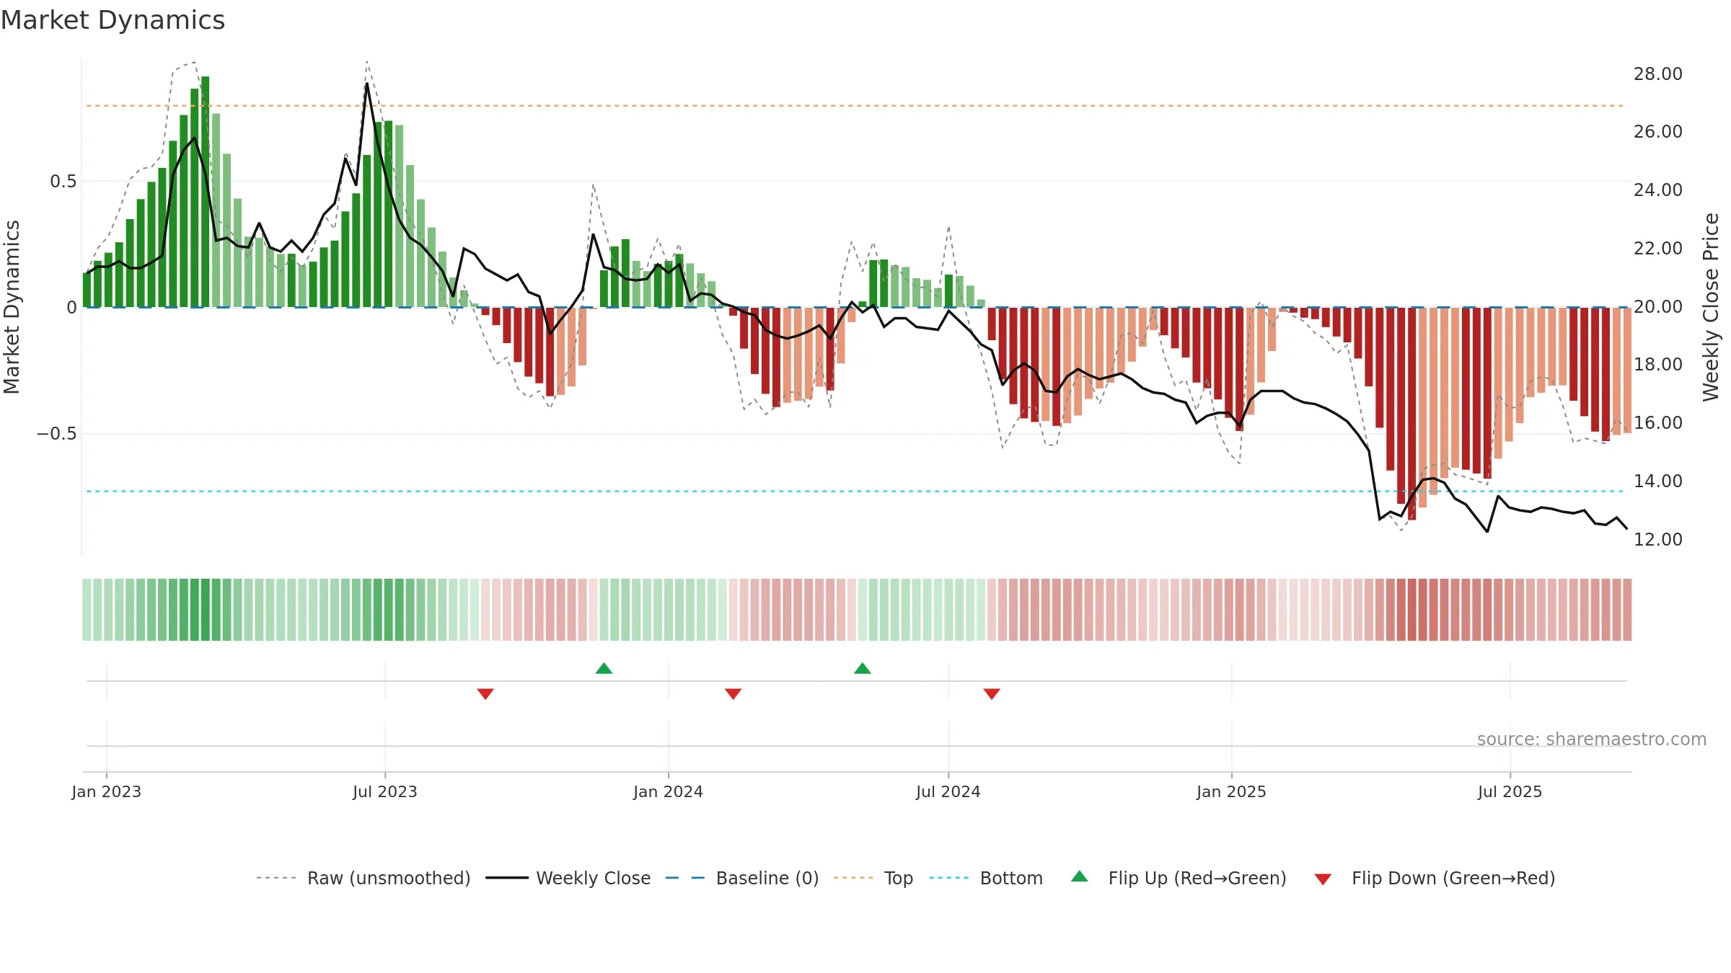Click the '14.00' price axis value
Screen dimensions: 1731x973
tap(1658, 481)
